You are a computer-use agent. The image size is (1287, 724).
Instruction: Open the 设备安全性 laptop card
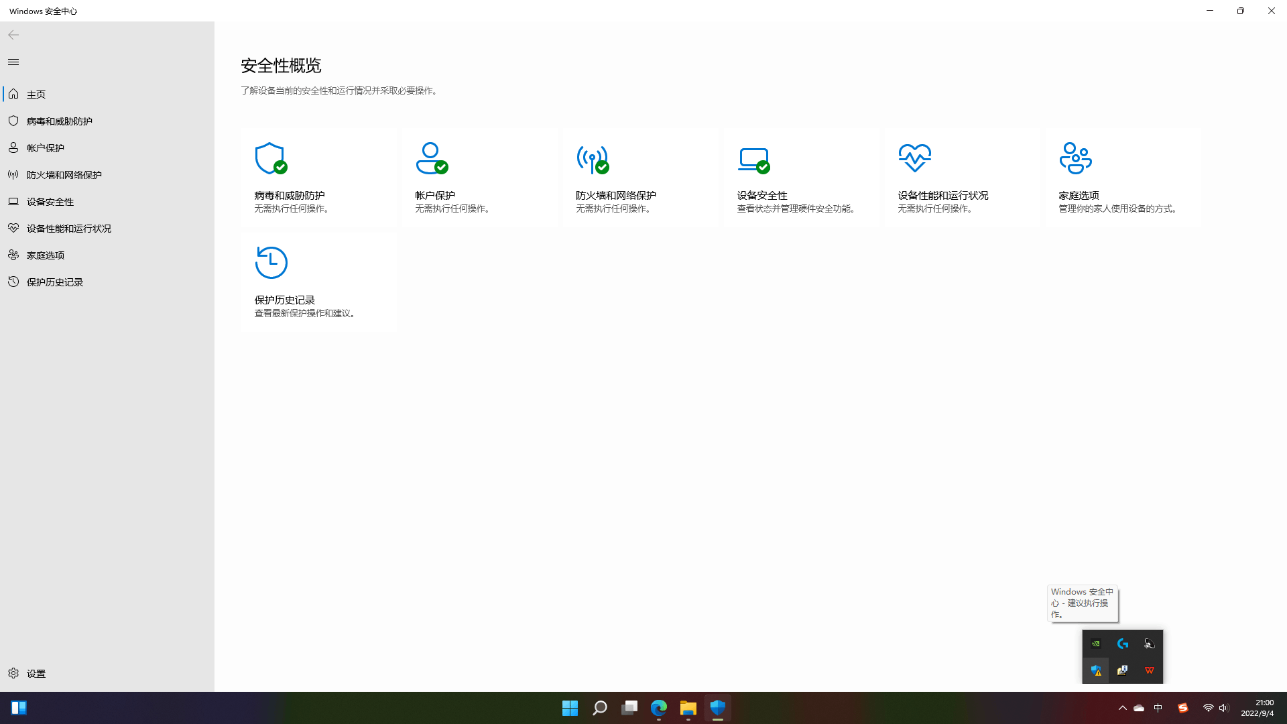(802, 178)
